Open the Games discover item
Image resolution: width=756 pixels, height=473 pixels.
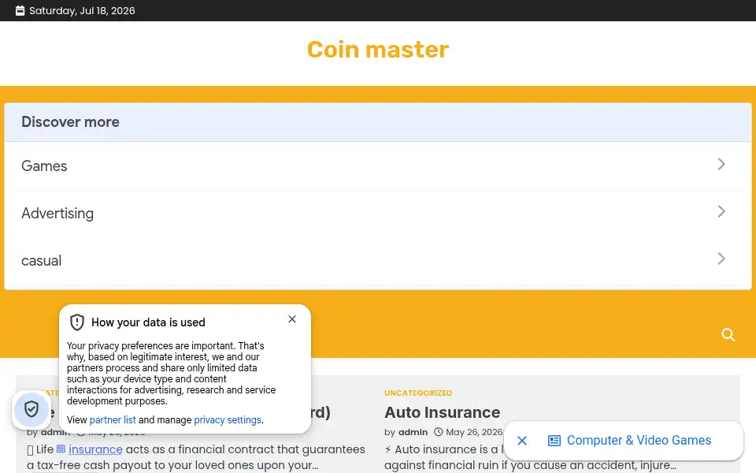click(377, 166)
